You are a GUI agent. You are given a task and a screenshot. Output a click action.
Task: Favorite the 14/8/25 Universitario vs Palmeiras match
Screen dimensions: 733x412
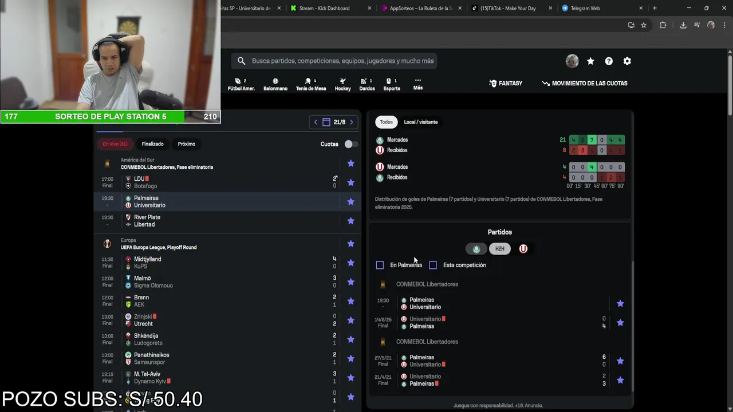click(620, 323)
